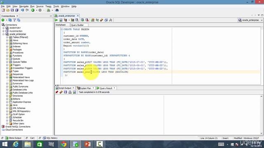Open Internet Explorer from taskbar

(x=16, y=144)
